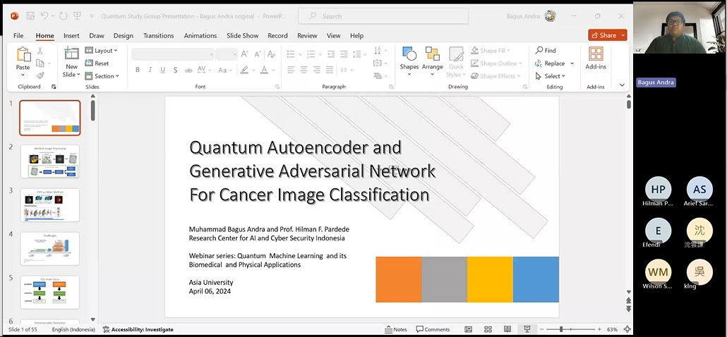This screenshot has height=337, width=727.
Task: Click the font color icon
Action: tap(264, 70)
